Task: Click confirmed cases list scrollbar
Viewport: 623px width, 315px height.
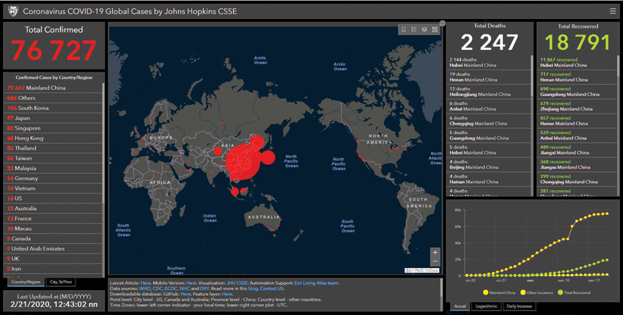Action: click(x=103, y=143)
